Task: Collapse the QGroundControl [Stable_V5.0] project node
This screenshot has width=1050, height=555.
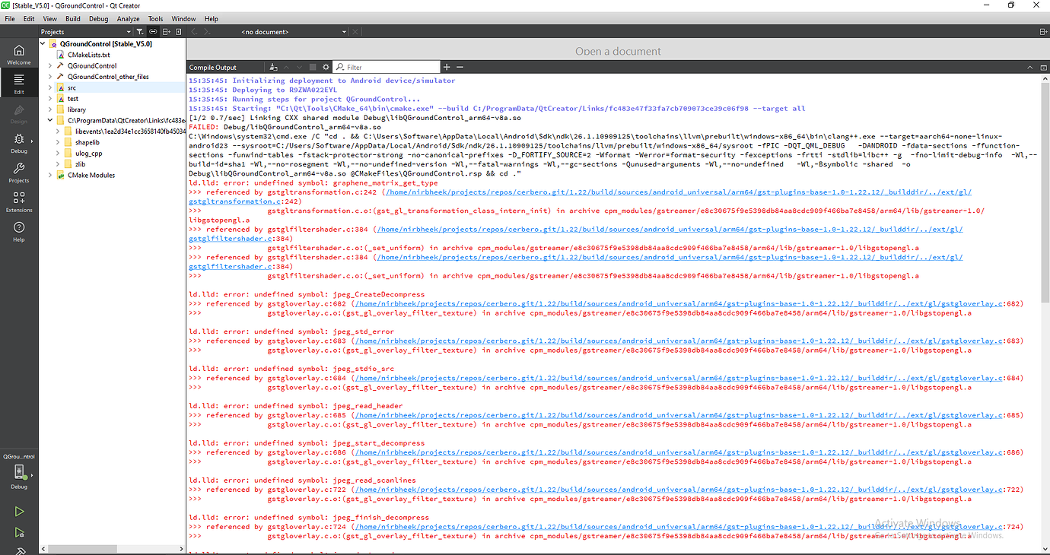Action: pyautogui.click(x=43, y=44)
